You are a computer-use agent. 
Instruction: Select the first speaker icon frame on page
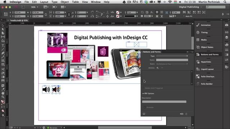pyautogui.click(x=46, y=90)
